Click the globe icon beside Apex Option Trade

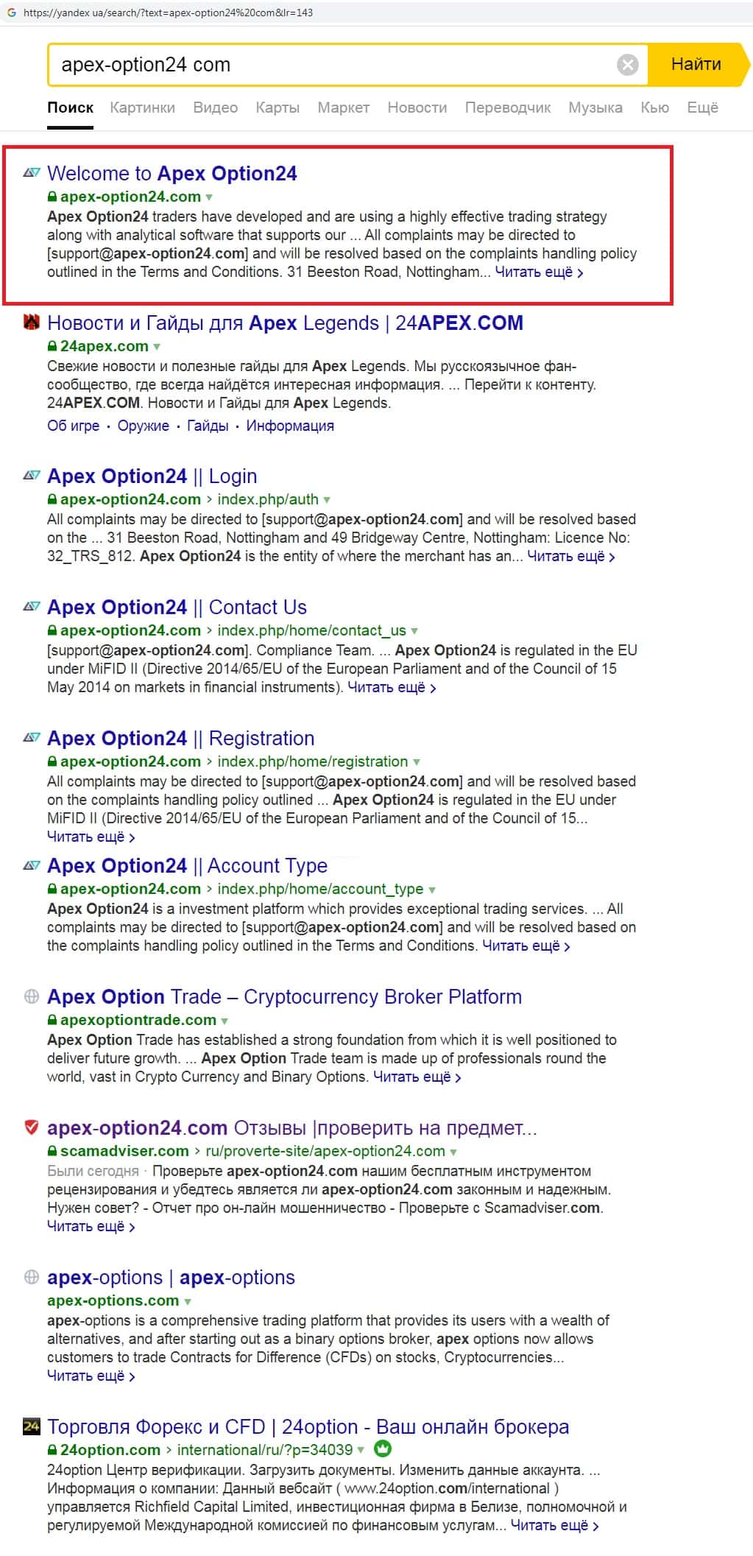tap(31, 996)
